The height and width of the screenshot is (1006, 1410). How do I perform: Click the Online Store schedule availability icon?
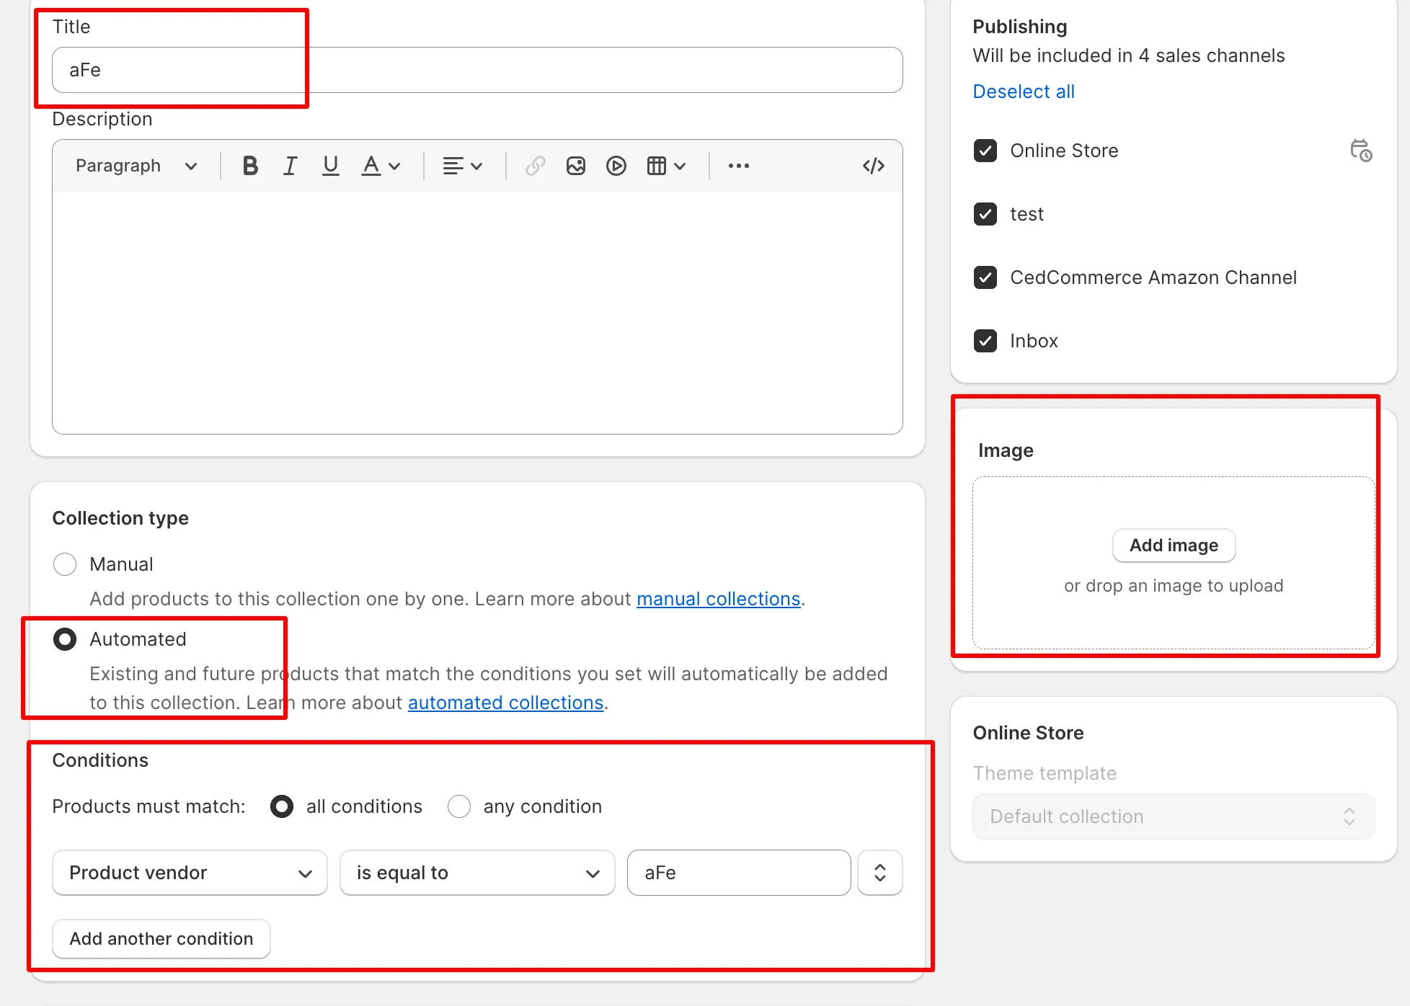coord(1360,151)
